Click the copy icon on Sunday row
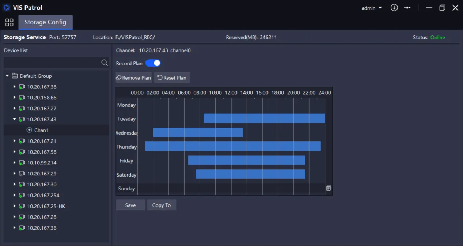 (x=329, y=188)
